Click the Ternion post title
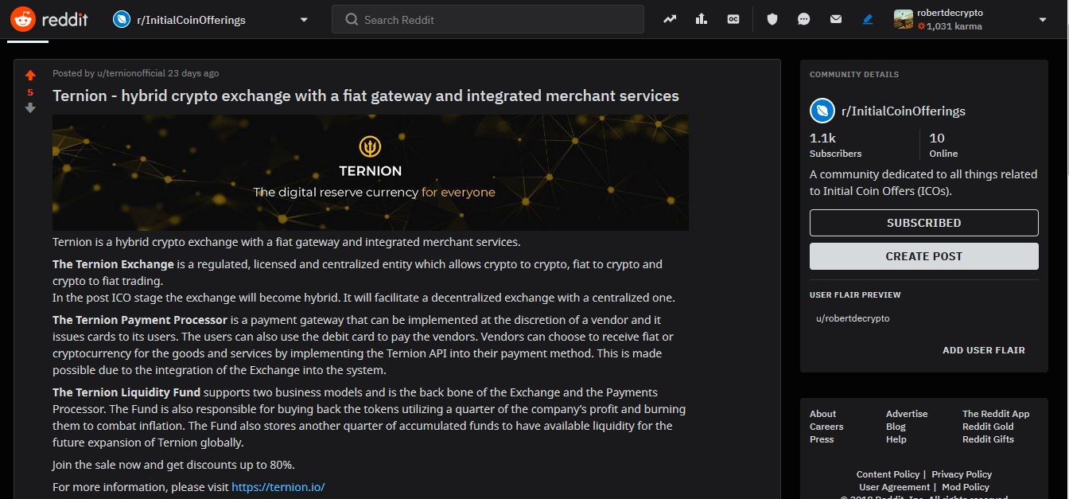Image resolution: width=1069 pixels, height=499 pixels. tap(366, 96)
